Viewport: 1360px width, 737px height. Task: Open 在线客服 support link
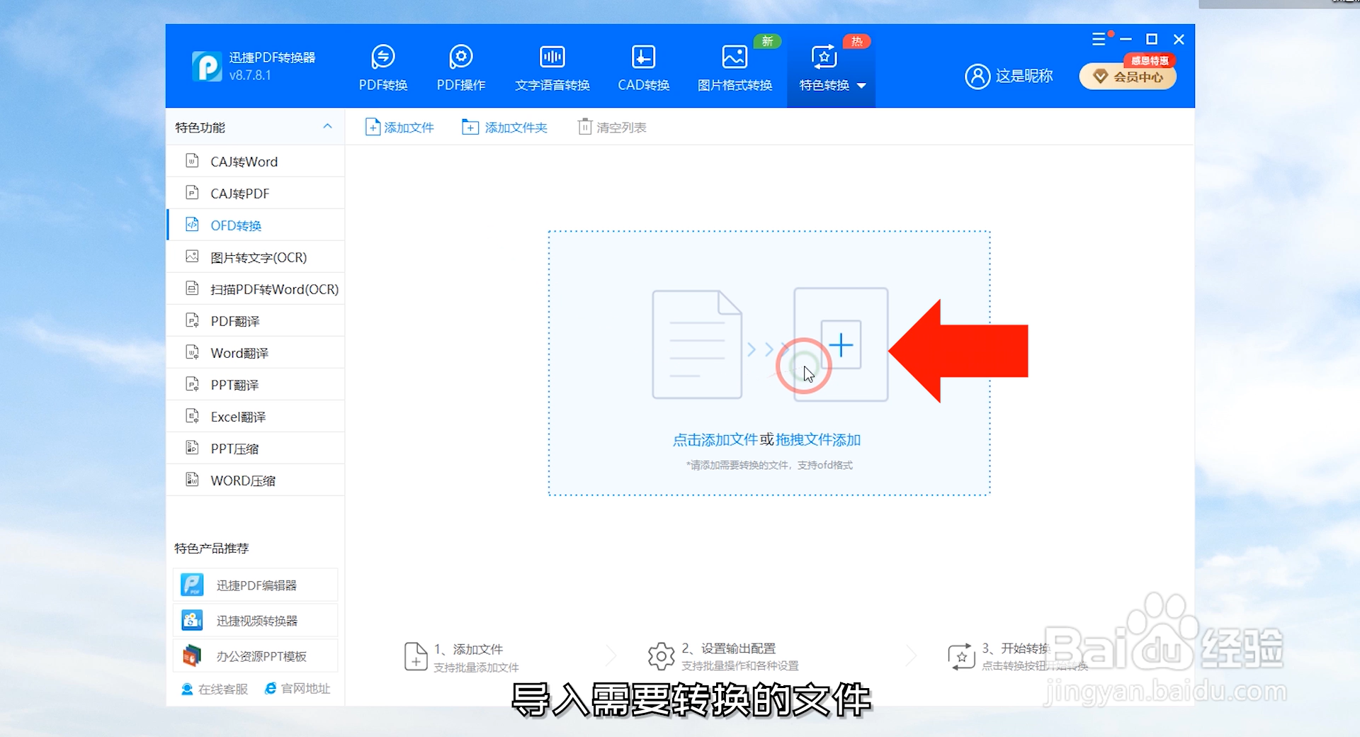215,689
